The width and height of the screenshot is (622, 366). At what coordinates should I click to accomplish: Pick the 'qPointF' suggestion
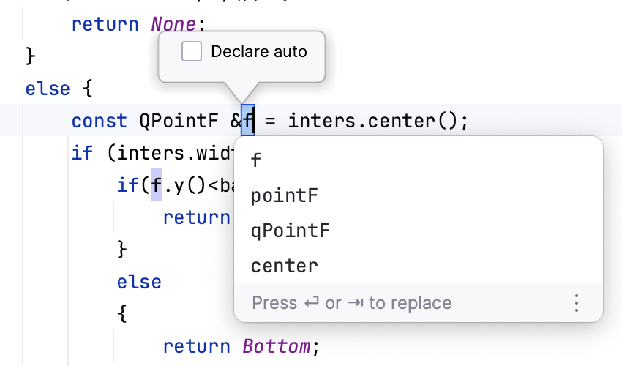point(290,231)
